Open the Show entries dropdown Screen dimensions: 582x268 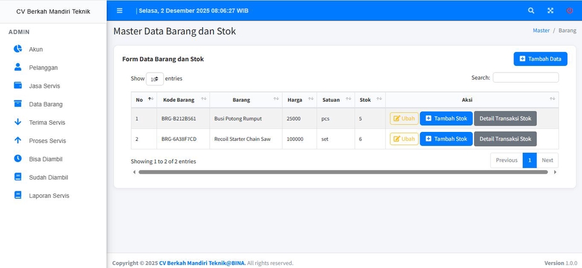(155, 79)
